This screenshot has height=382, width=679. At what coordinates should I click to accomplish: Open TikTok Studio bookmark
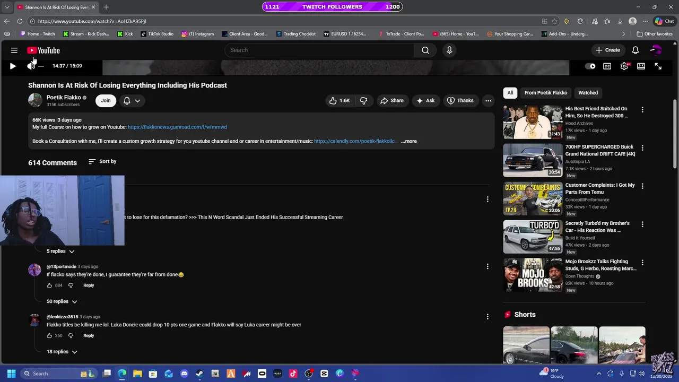[157, 34]
